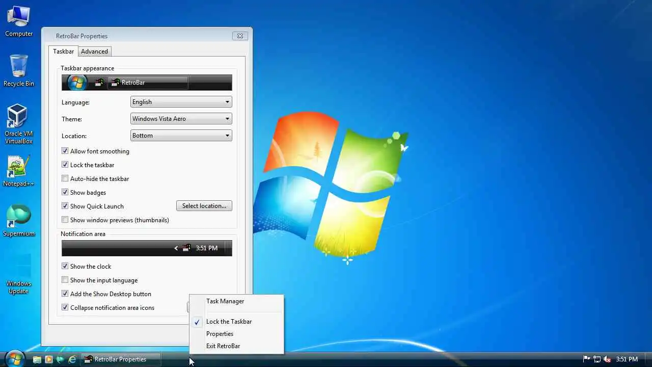Click the RetroBar icon in notification preview
Viewport: 652px width, 367px height.
click(186, 248)
